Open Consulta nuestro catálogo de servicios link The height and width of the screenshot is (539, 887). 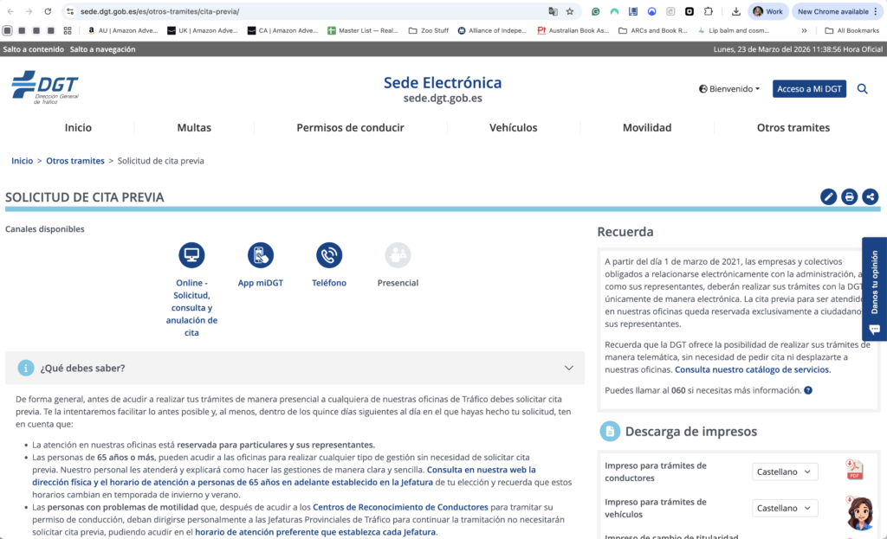coord(752,369)
